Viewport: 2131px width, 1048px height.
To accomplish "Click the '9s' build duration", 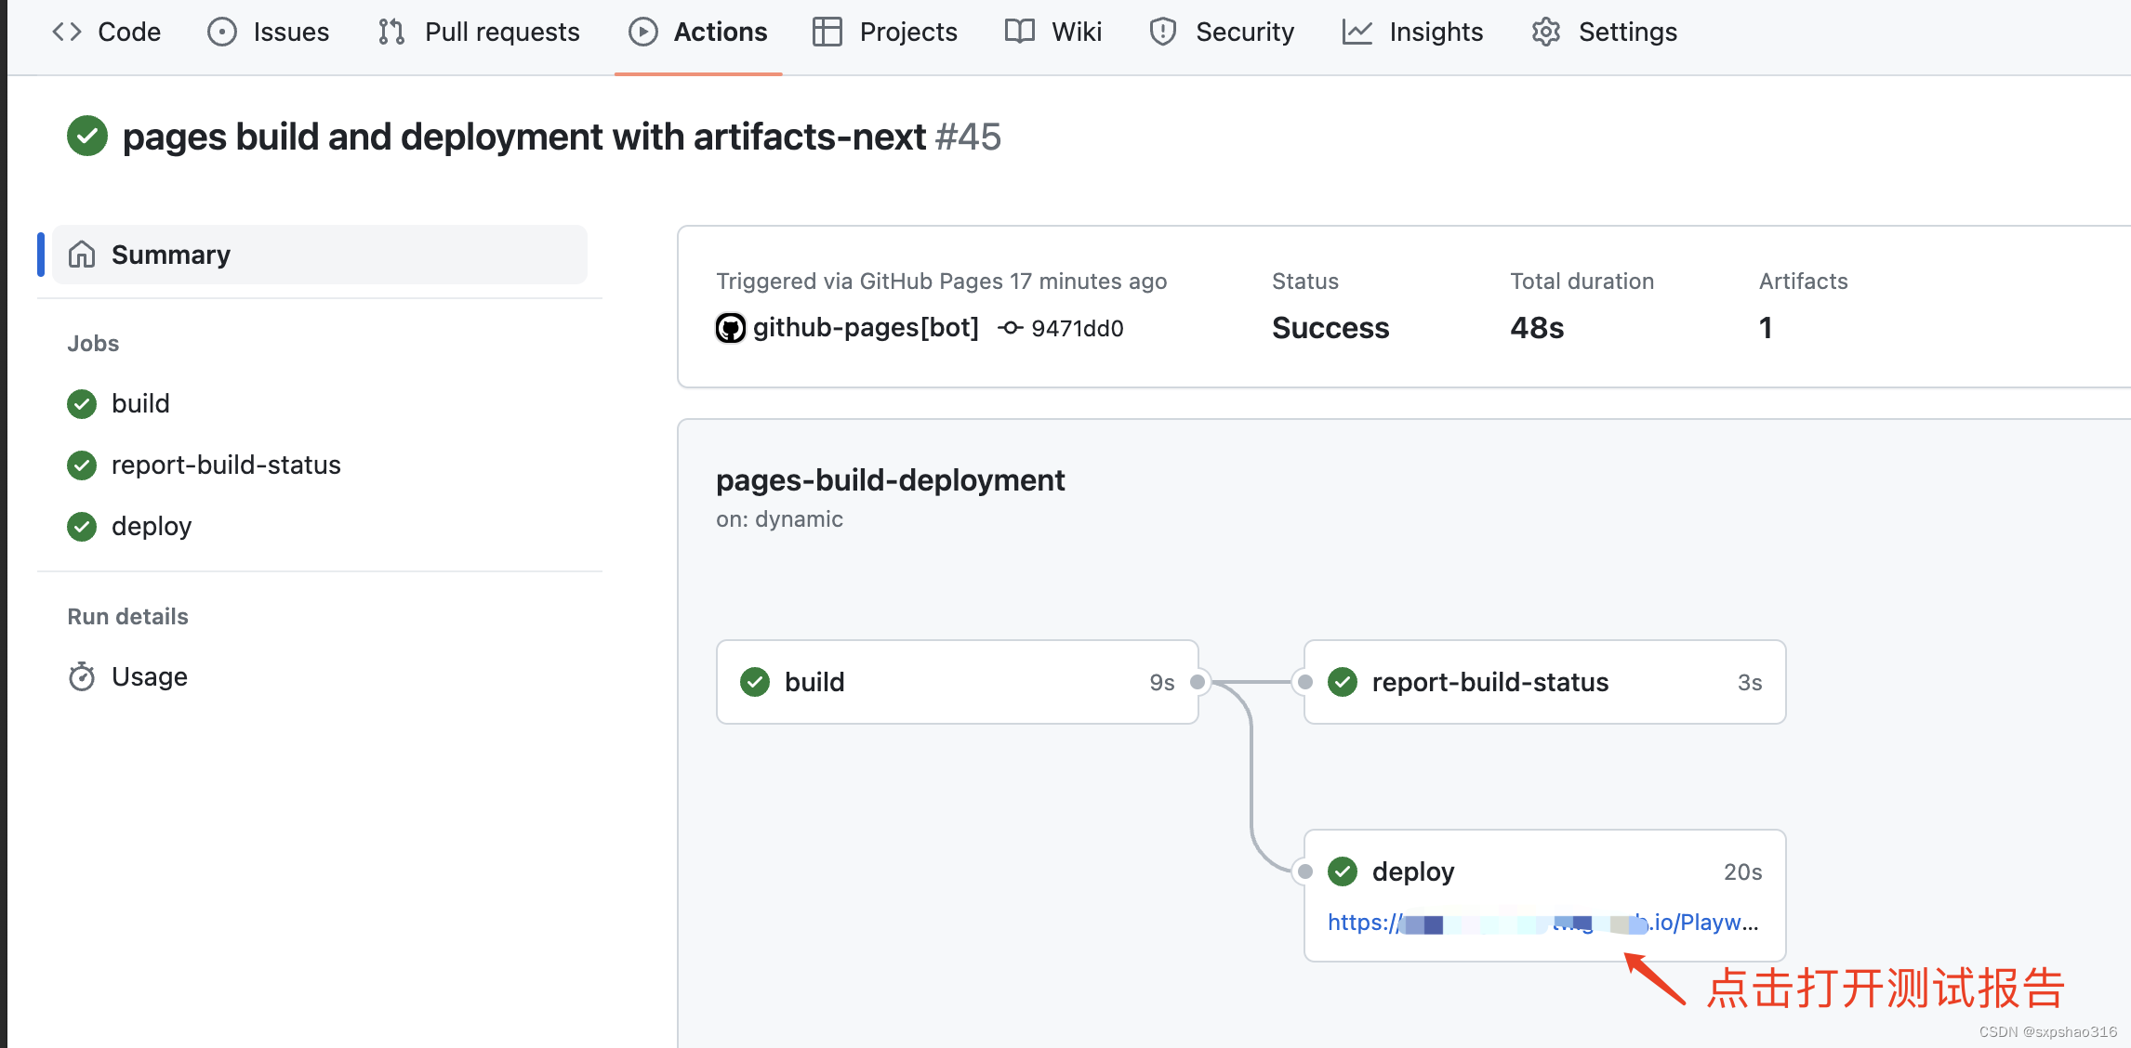I will click(1162, 682).
